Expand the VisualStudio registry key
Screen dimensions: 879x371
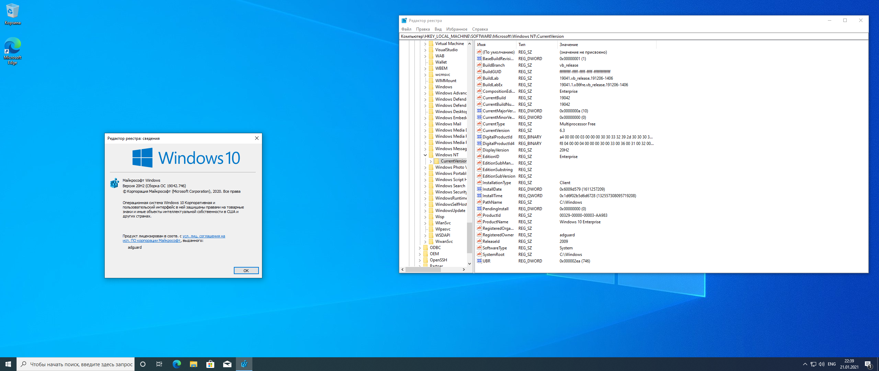point(425,50)
